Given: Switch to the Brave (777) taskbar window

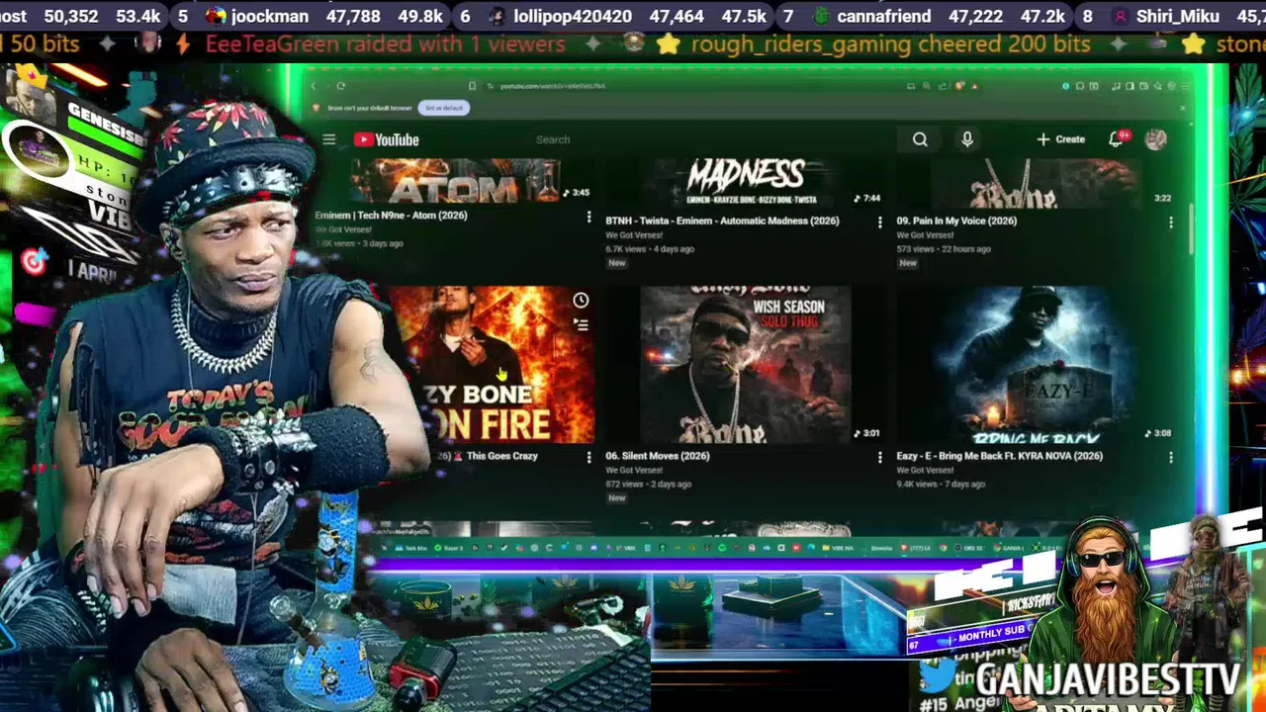Looking at the screenshot, I should [x=915, y=547].
